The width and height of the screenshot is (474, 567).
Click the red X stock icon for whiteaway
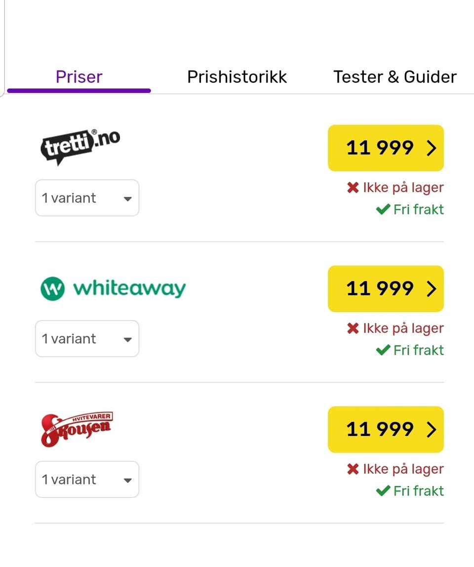click(x=353, y=328)
